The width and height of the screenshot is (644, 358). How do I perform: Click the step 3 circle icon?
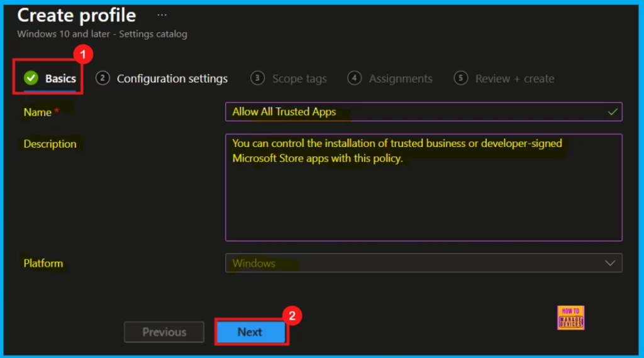257,78
